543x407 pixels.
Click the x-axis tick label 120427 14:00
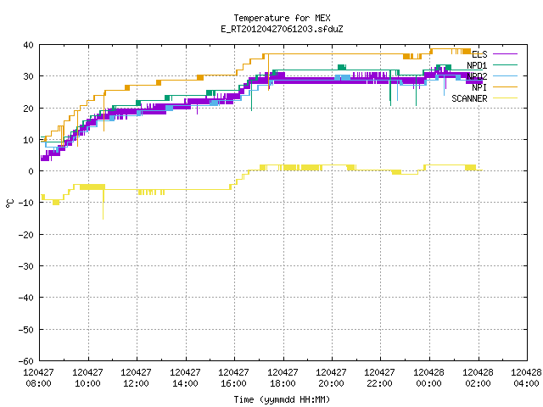coord(185,378)
